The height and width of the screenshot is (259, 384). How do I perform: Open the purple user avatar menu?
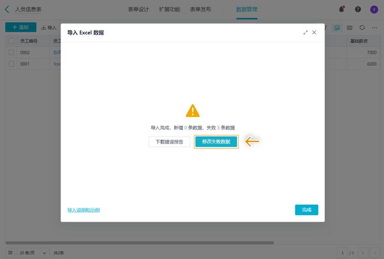(374, 9)
